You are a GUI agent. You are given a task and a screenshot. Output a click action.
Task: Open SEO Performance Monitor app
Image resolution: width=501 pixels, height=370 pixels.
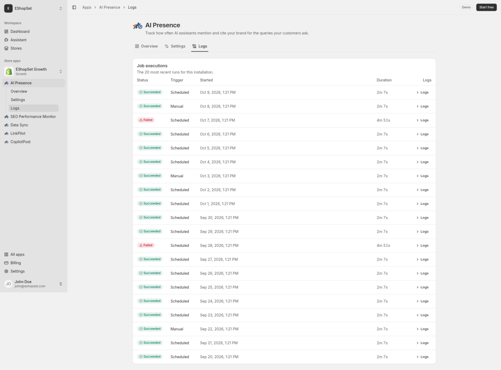click(x=34, y=116)
